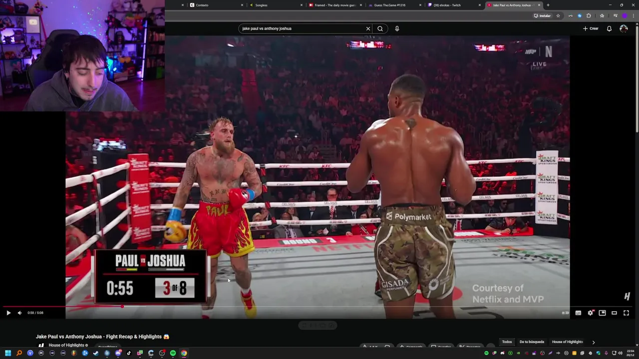This screenshot has width=639, height=359.
Task: Close the Jake Paul vs Anthony Joshua tab
Action: point(539,5)
